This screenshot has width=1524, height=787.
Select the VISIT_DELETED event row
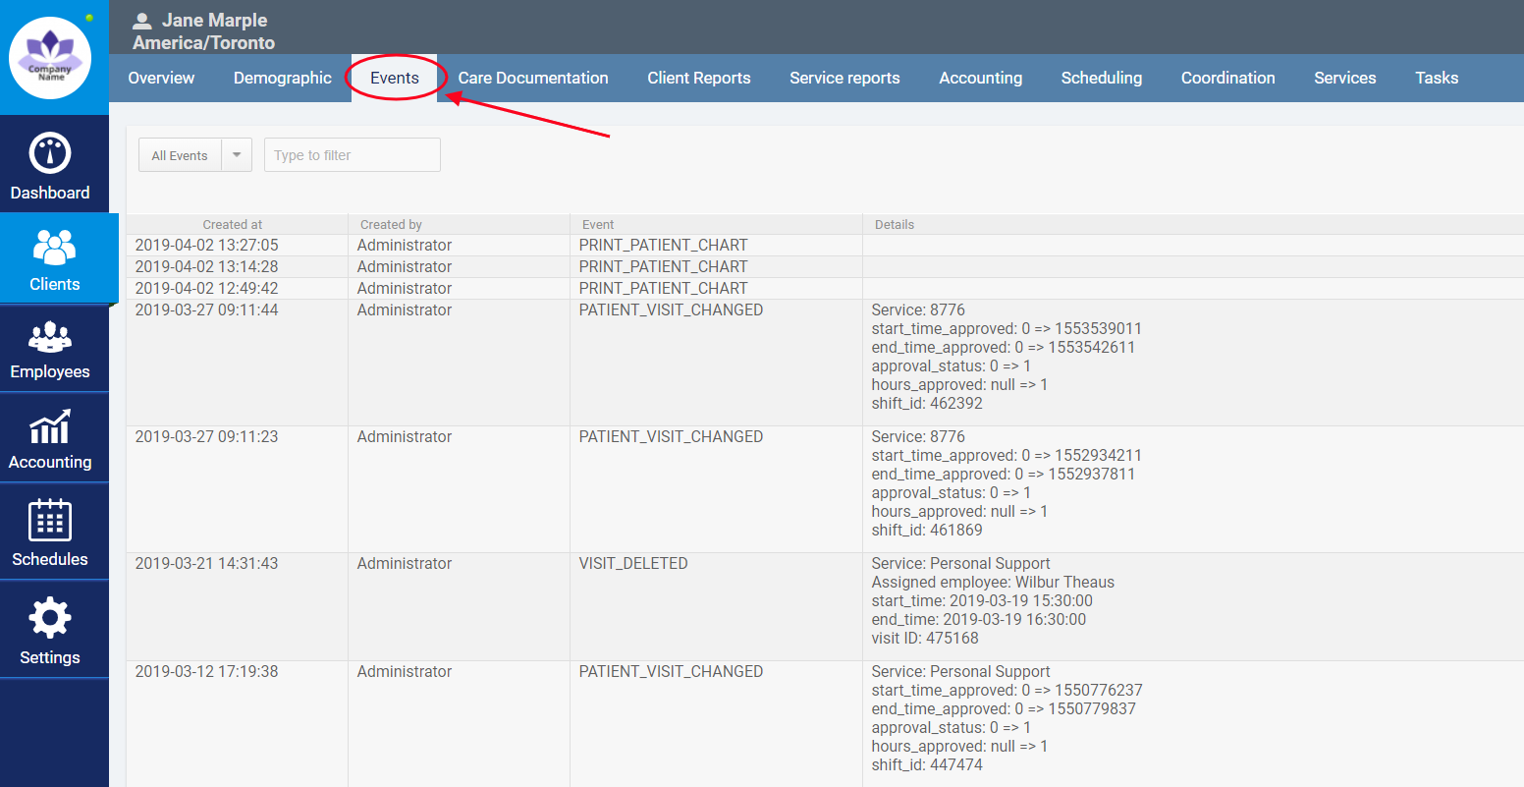[633, 564]
